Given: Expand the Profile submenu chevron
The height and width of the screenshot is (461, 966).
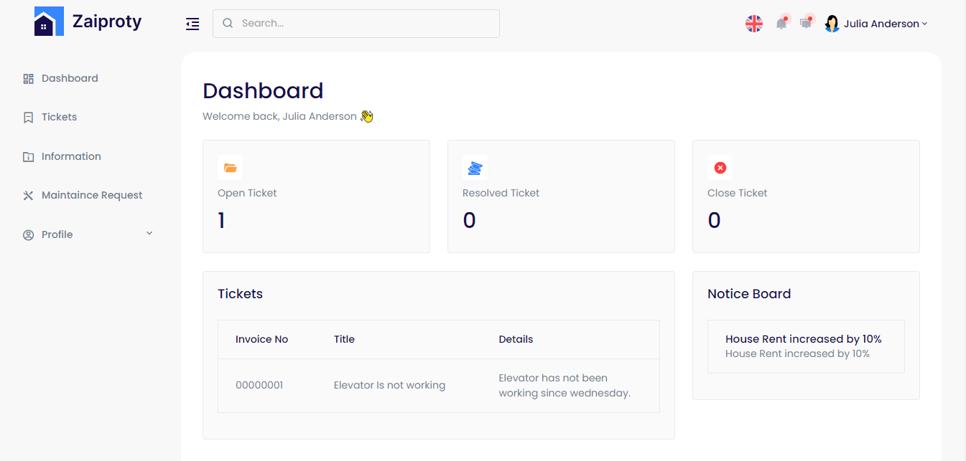Looking at the screenshot, I should (149, 234).
